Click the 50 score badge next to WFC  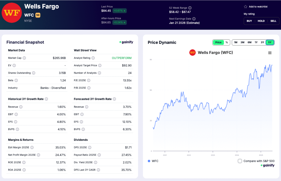[38, 15]
